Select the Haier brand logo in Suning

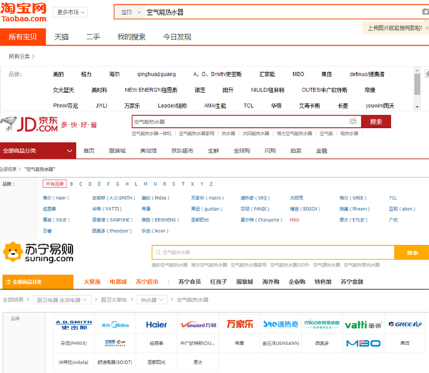click(x=157, y=324)
